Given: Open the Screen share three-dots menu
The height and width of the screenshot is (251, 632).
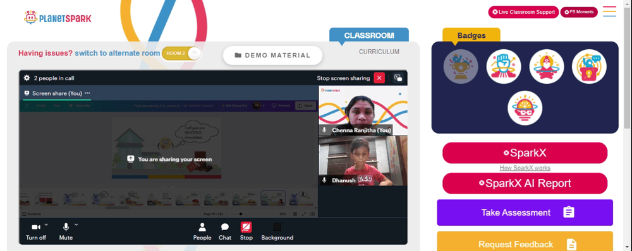Looking at the screenshot, I should tap(87, 93).
